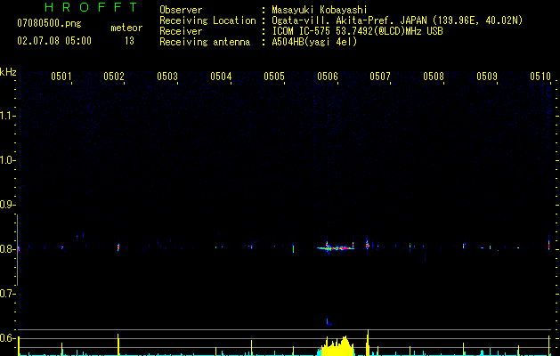Click the date stamp 02.07.08 05:00

click(x=54, y=41)
